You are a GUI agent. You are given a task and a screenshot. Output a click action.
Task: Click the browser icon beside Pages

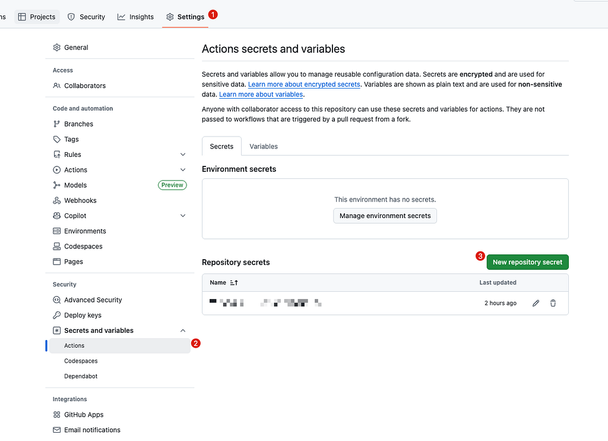coord(56,262)
